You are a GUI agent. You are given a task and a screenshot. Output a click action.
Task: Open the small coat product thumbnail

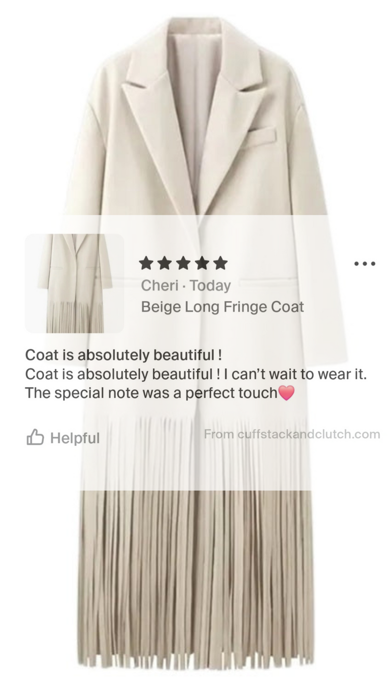point(74,283)
